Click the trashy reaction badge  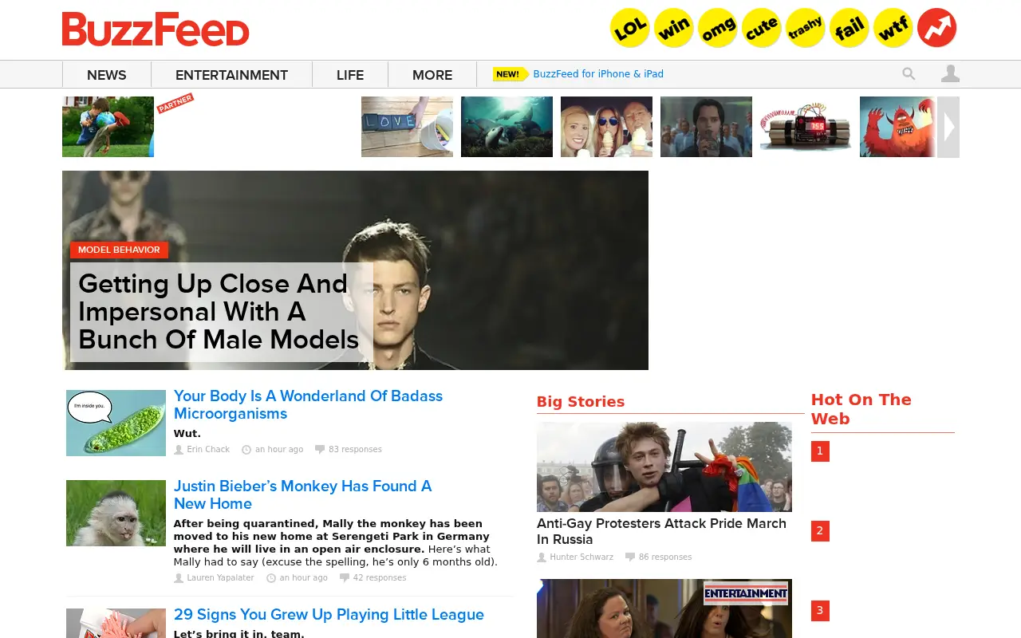pyautogui.click(x=806, y=28)
